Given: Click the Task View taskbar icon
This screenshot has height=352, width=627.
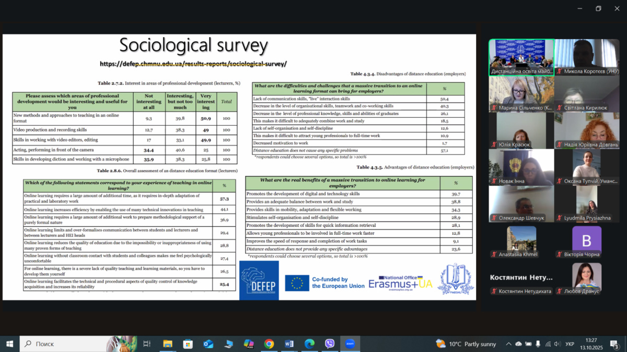Looking at the screenshot, I should pos(147,344).
